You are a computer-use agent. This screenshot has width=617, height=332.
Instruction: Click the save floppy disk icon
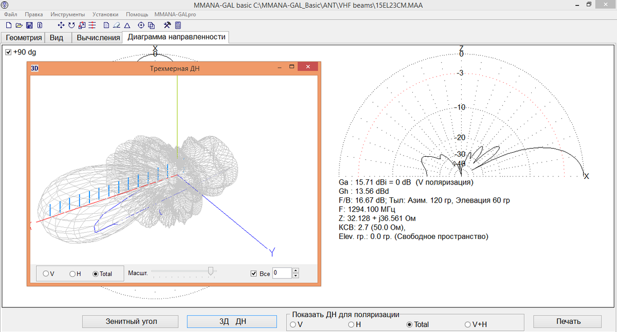(x=29, y=25)
